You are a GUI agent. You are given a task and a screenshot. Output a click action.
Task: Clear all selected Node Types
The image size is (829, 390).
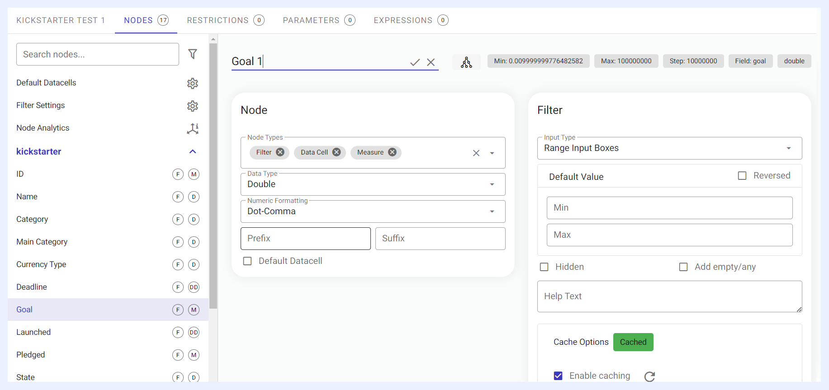[x=476, y=153]
